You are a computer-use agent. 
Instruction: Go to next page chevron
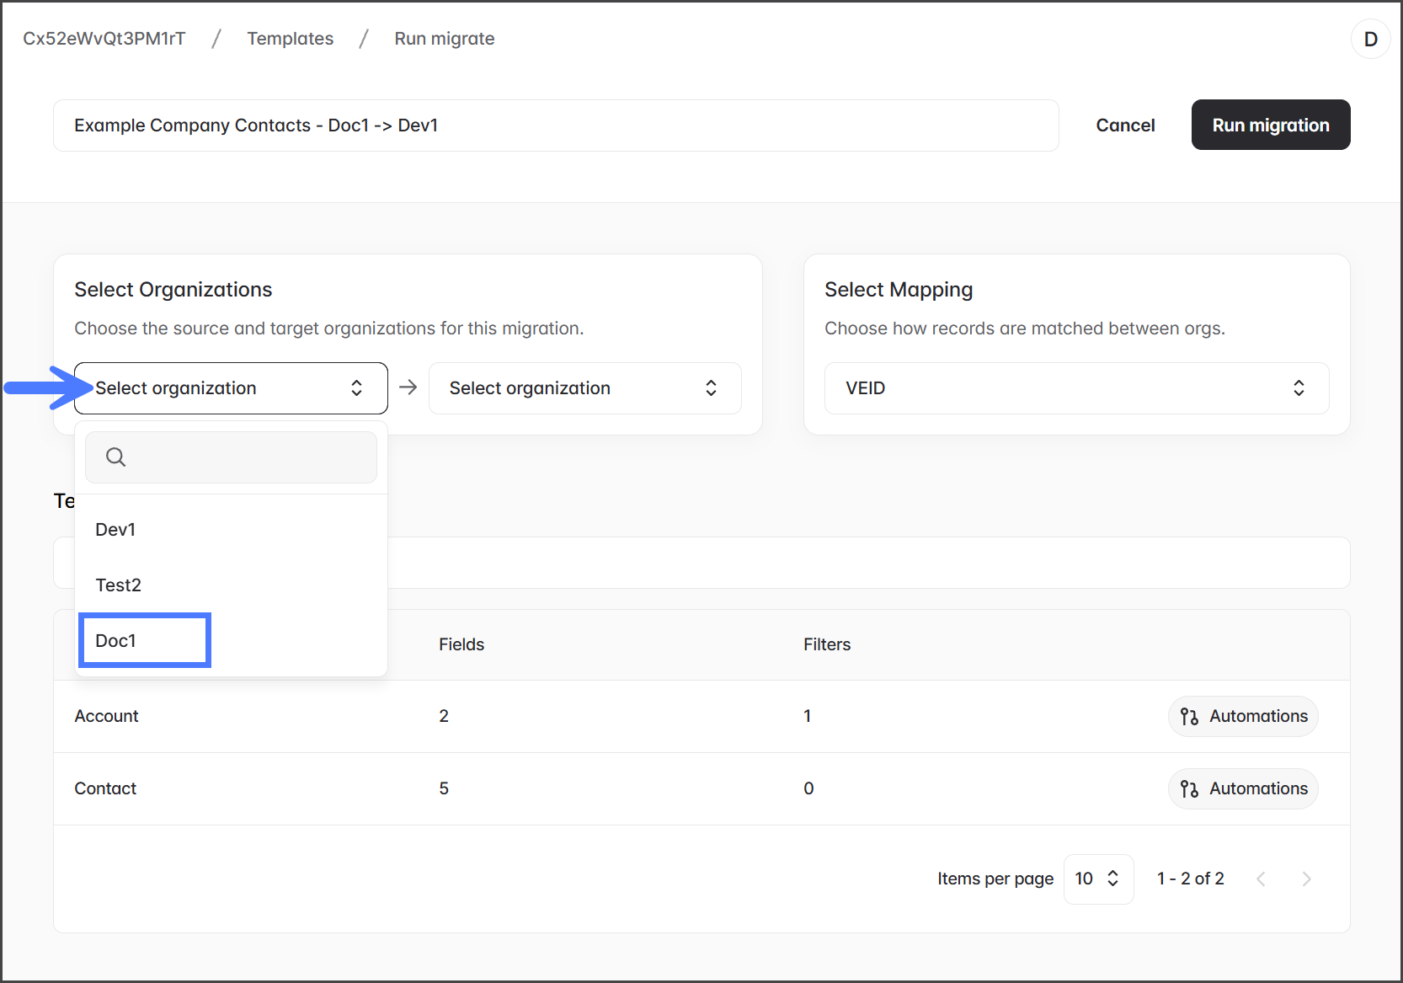tap(1306, 879)
